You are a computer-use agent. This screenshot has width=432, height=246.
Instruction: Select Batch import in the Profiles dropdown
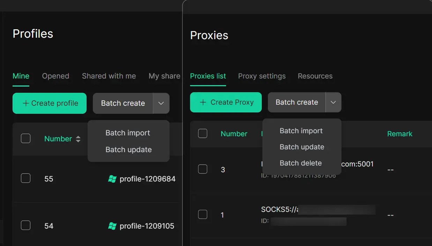click(128, 133)
